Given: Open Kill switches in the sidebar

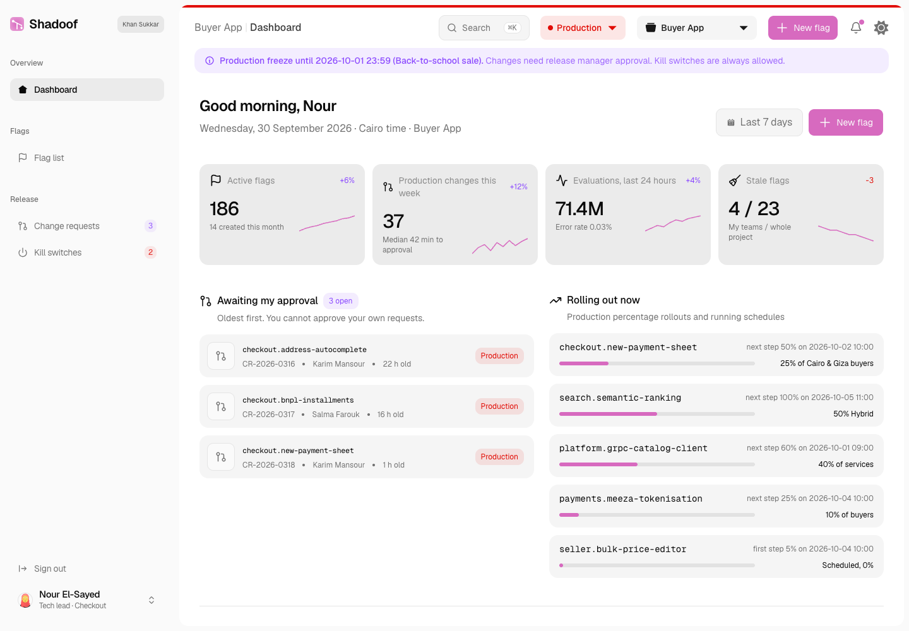Looking at the screenshot, I should (x=87, y=252).
